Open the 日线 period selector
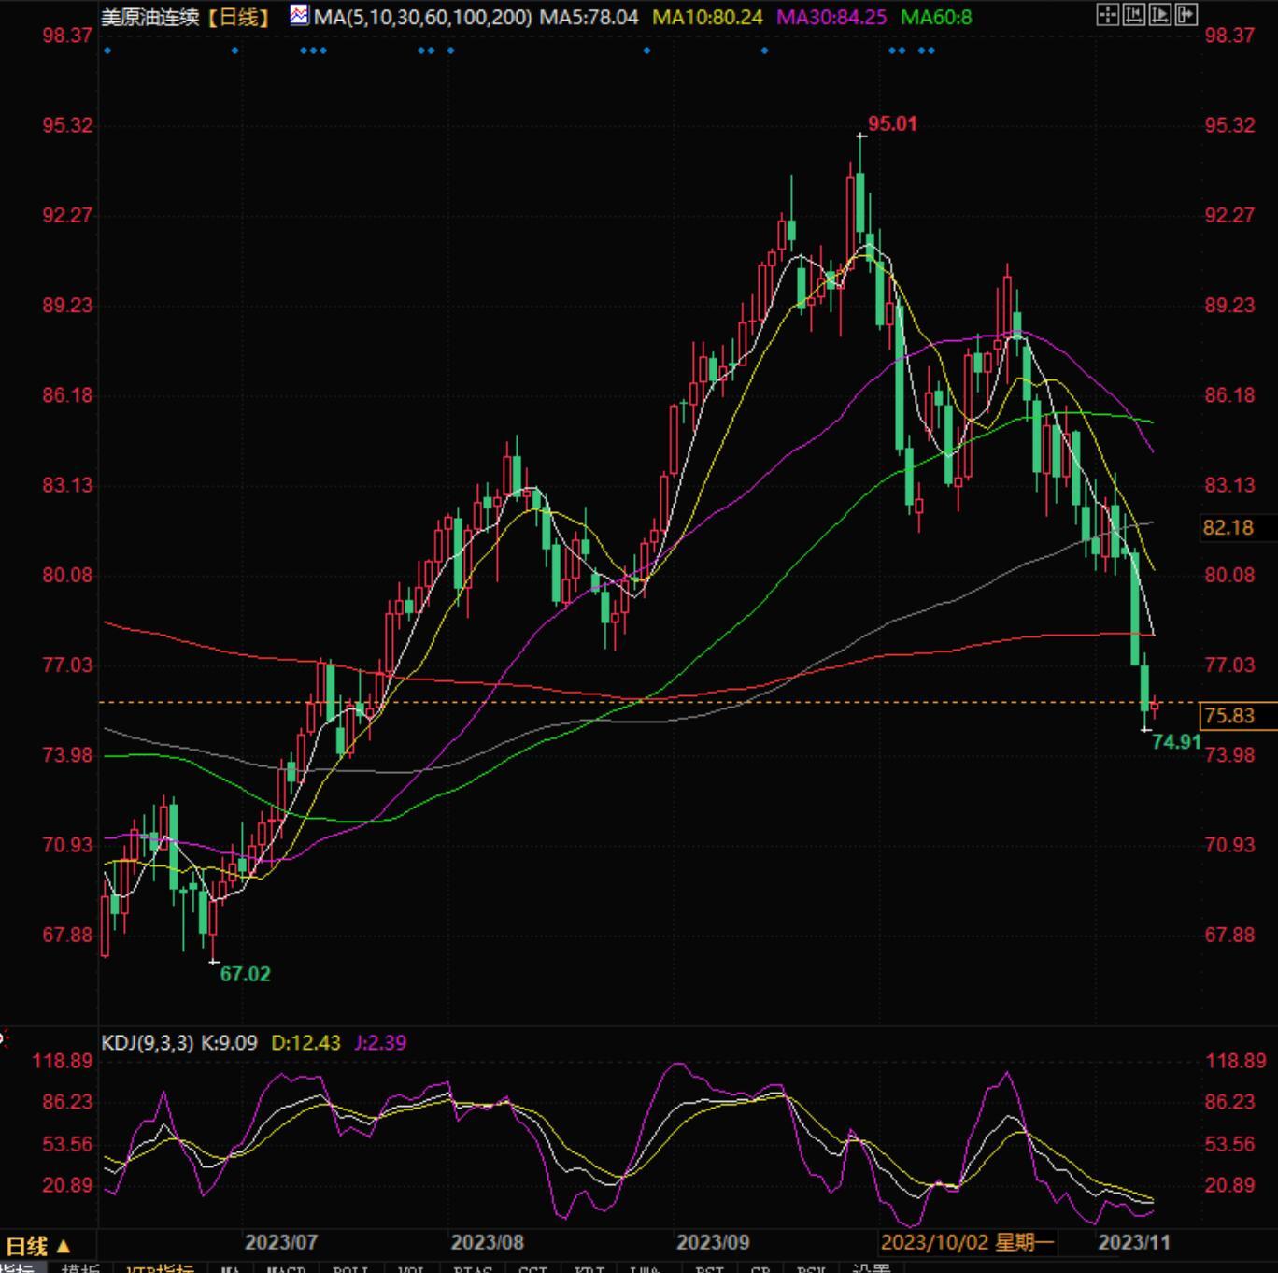This screenshot has width=1278, height=1273. click(37, 1246)
